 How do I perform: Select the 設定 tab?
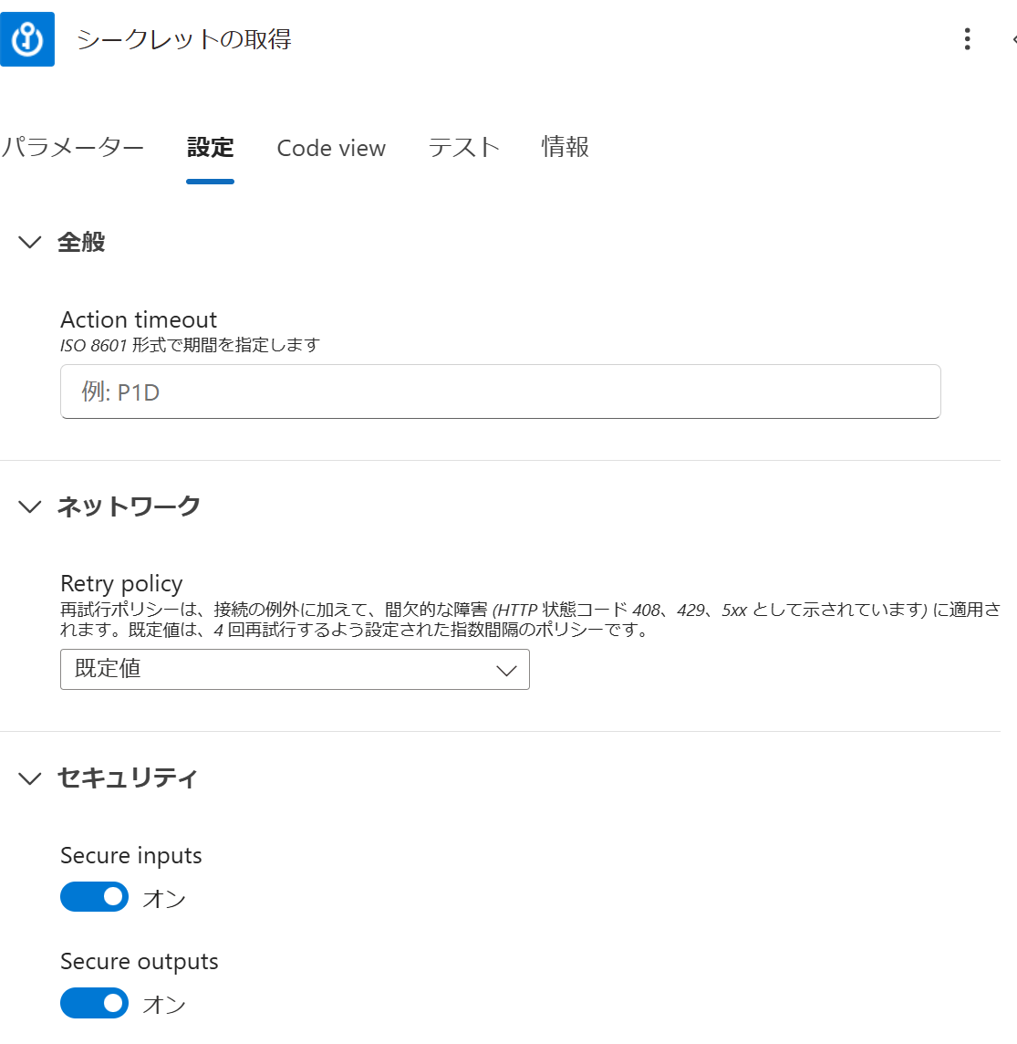(x=211, y=147)
